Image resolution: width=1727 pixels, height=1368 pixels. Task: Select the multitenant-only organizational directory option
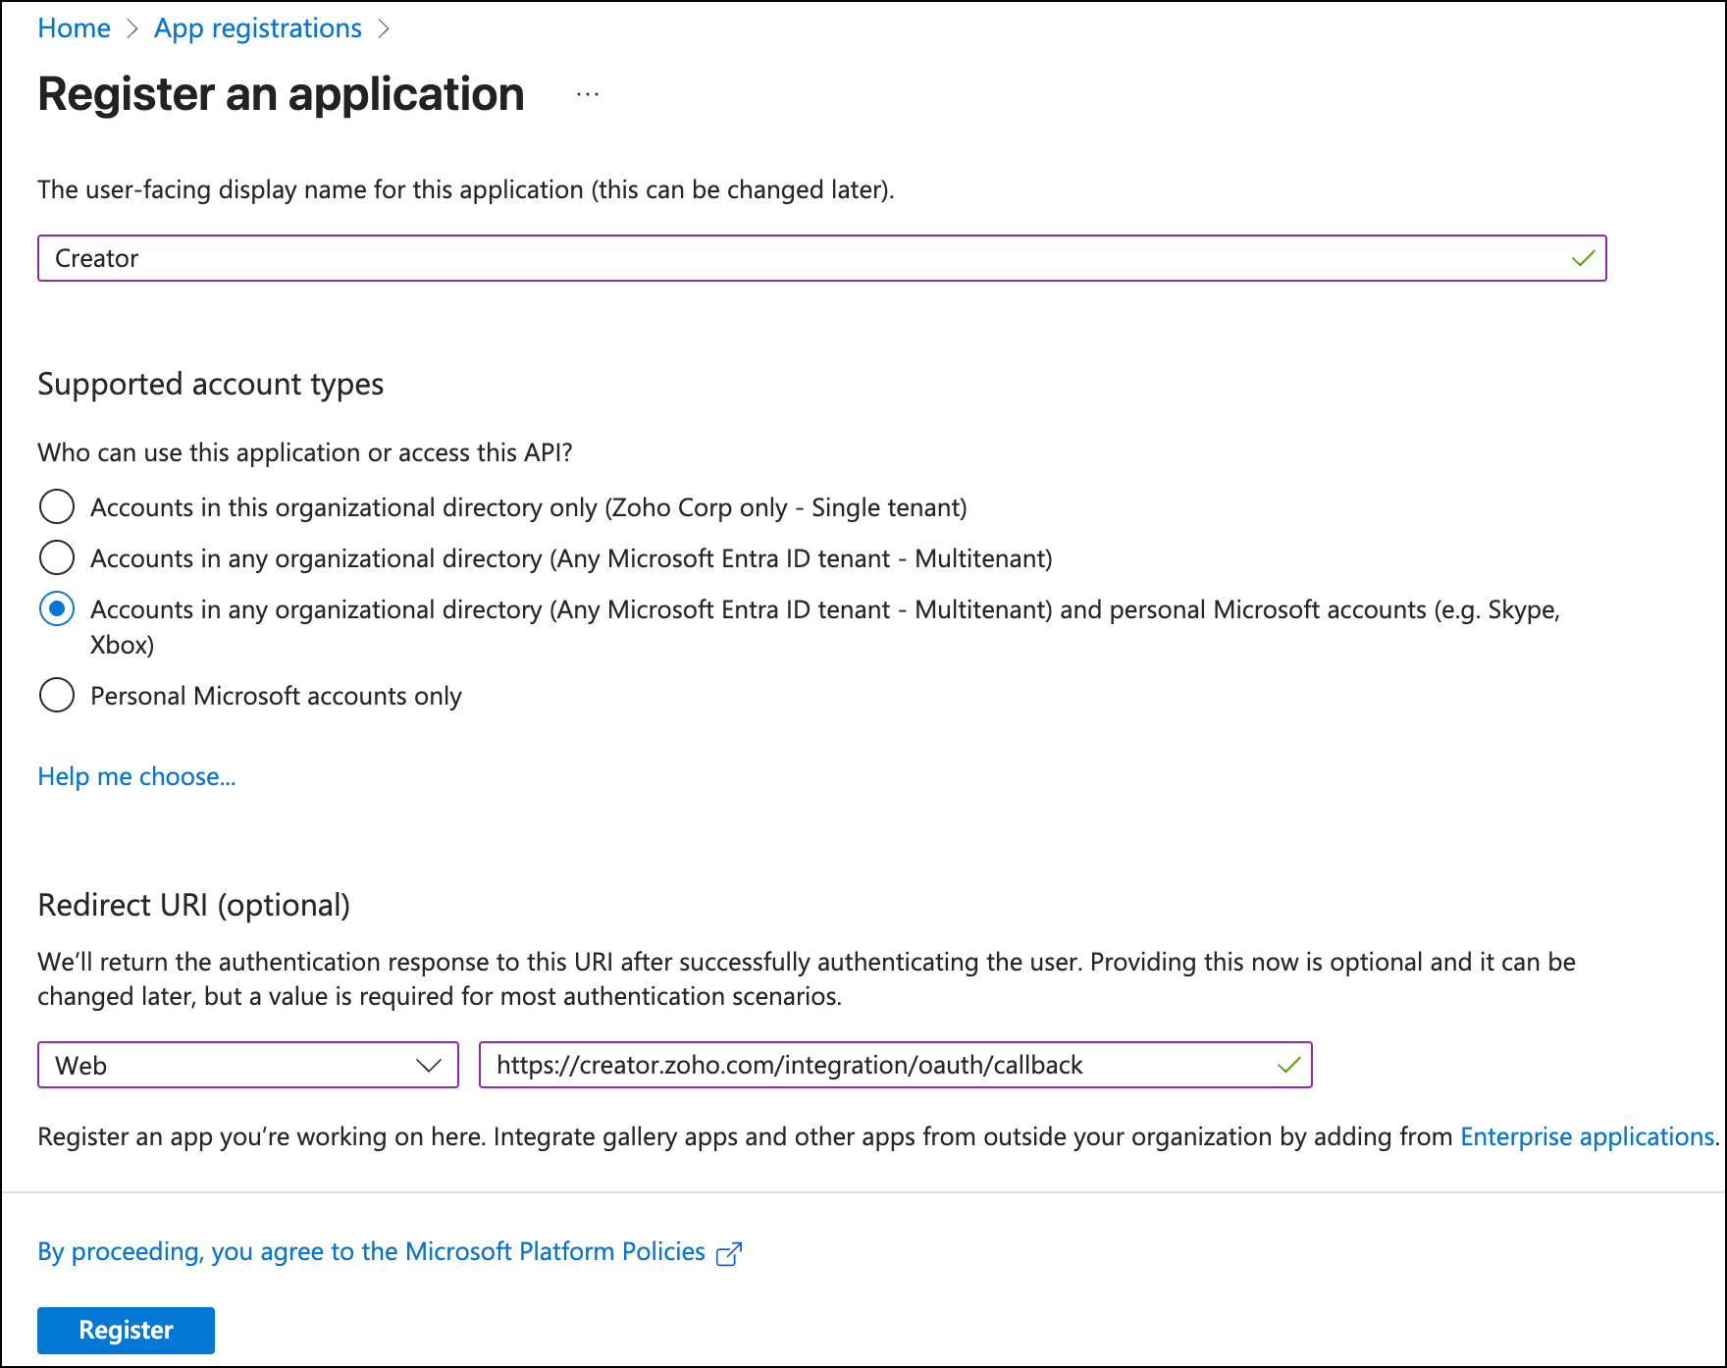[57, 558]
